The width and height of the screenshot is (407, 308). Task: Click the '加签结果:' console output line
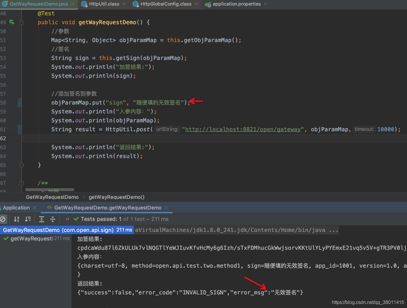click(90, 239)
